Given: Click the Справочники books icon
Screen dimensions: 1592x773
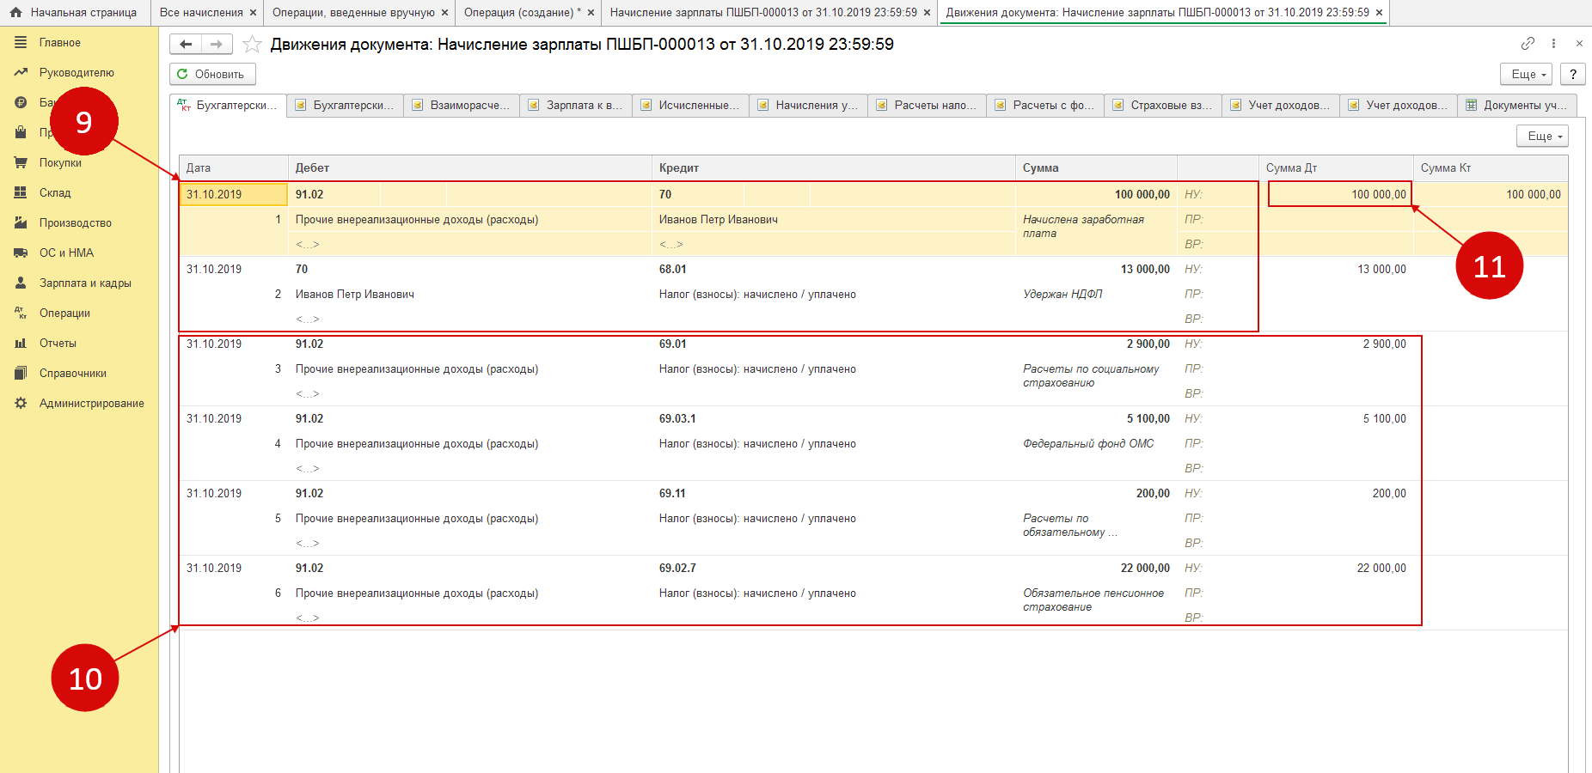Looking at the screenshot, I should pyautogui.click(x=21, y=373).
